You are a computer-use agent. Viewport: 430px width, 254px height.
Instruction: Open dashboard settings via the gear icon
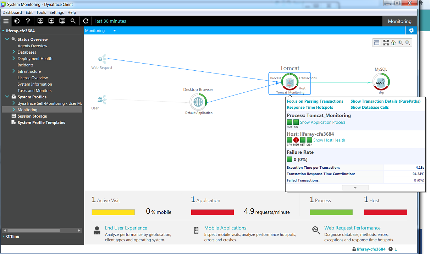411,31
